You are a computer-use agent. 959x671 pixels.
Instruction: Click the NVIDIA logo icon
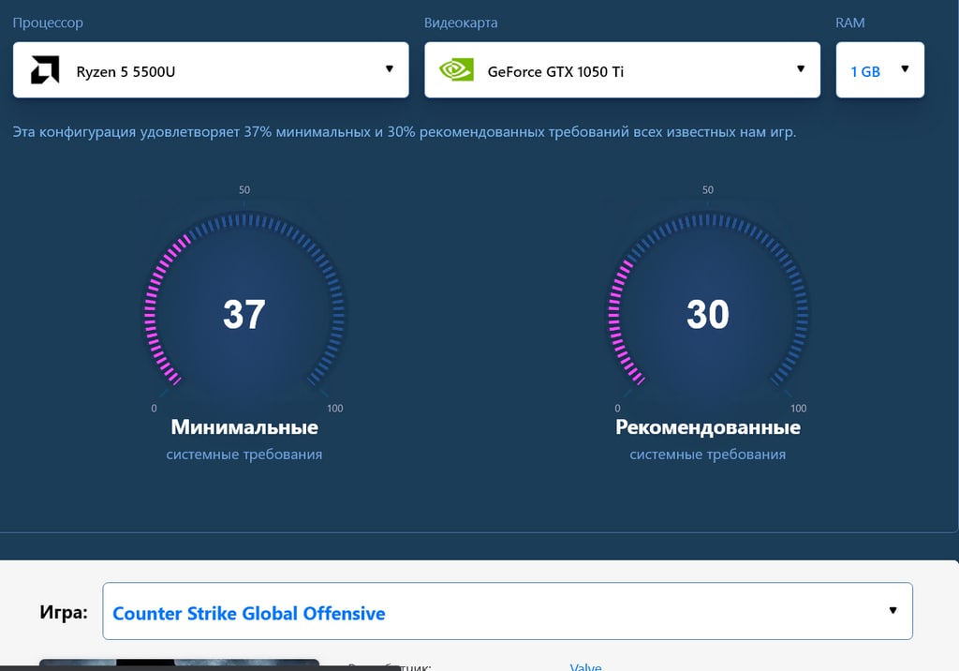point(456,69)
